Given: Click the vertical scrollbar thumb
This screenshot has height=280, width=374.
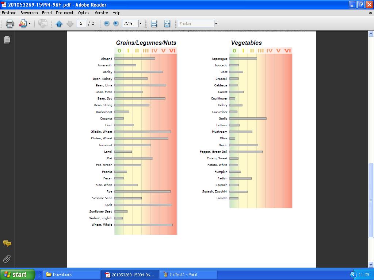Looking at the screenshot, I should point(371,200).
